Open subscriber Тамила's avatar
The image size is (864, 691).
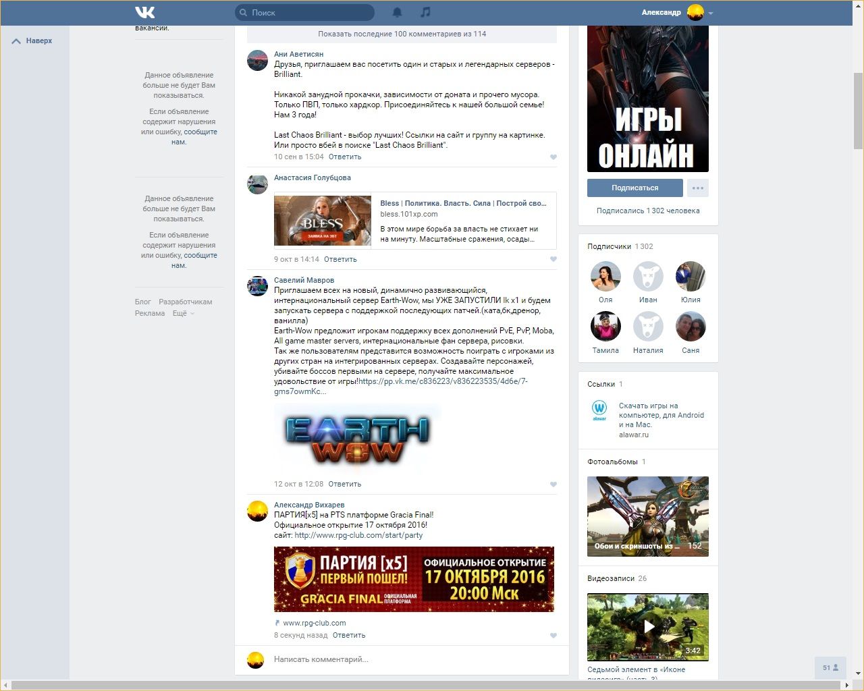point(605,327)
